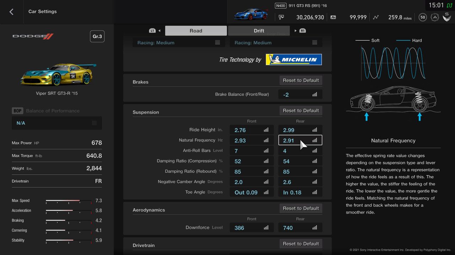Click bars icon in Front Ride Height field
The width and height of the screenshot is (455, 255).
coord(266,130)
